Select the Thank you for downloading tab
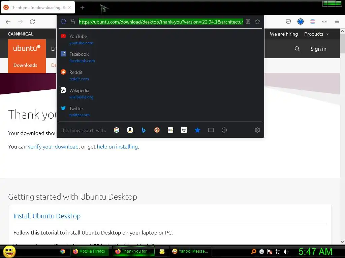345x258 pixels. tap(38, 7)
